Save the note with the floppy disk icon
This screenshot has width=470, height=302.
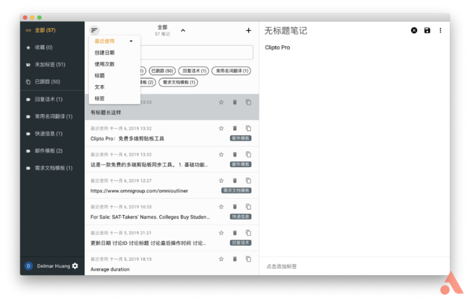click(x=427, y=30)
